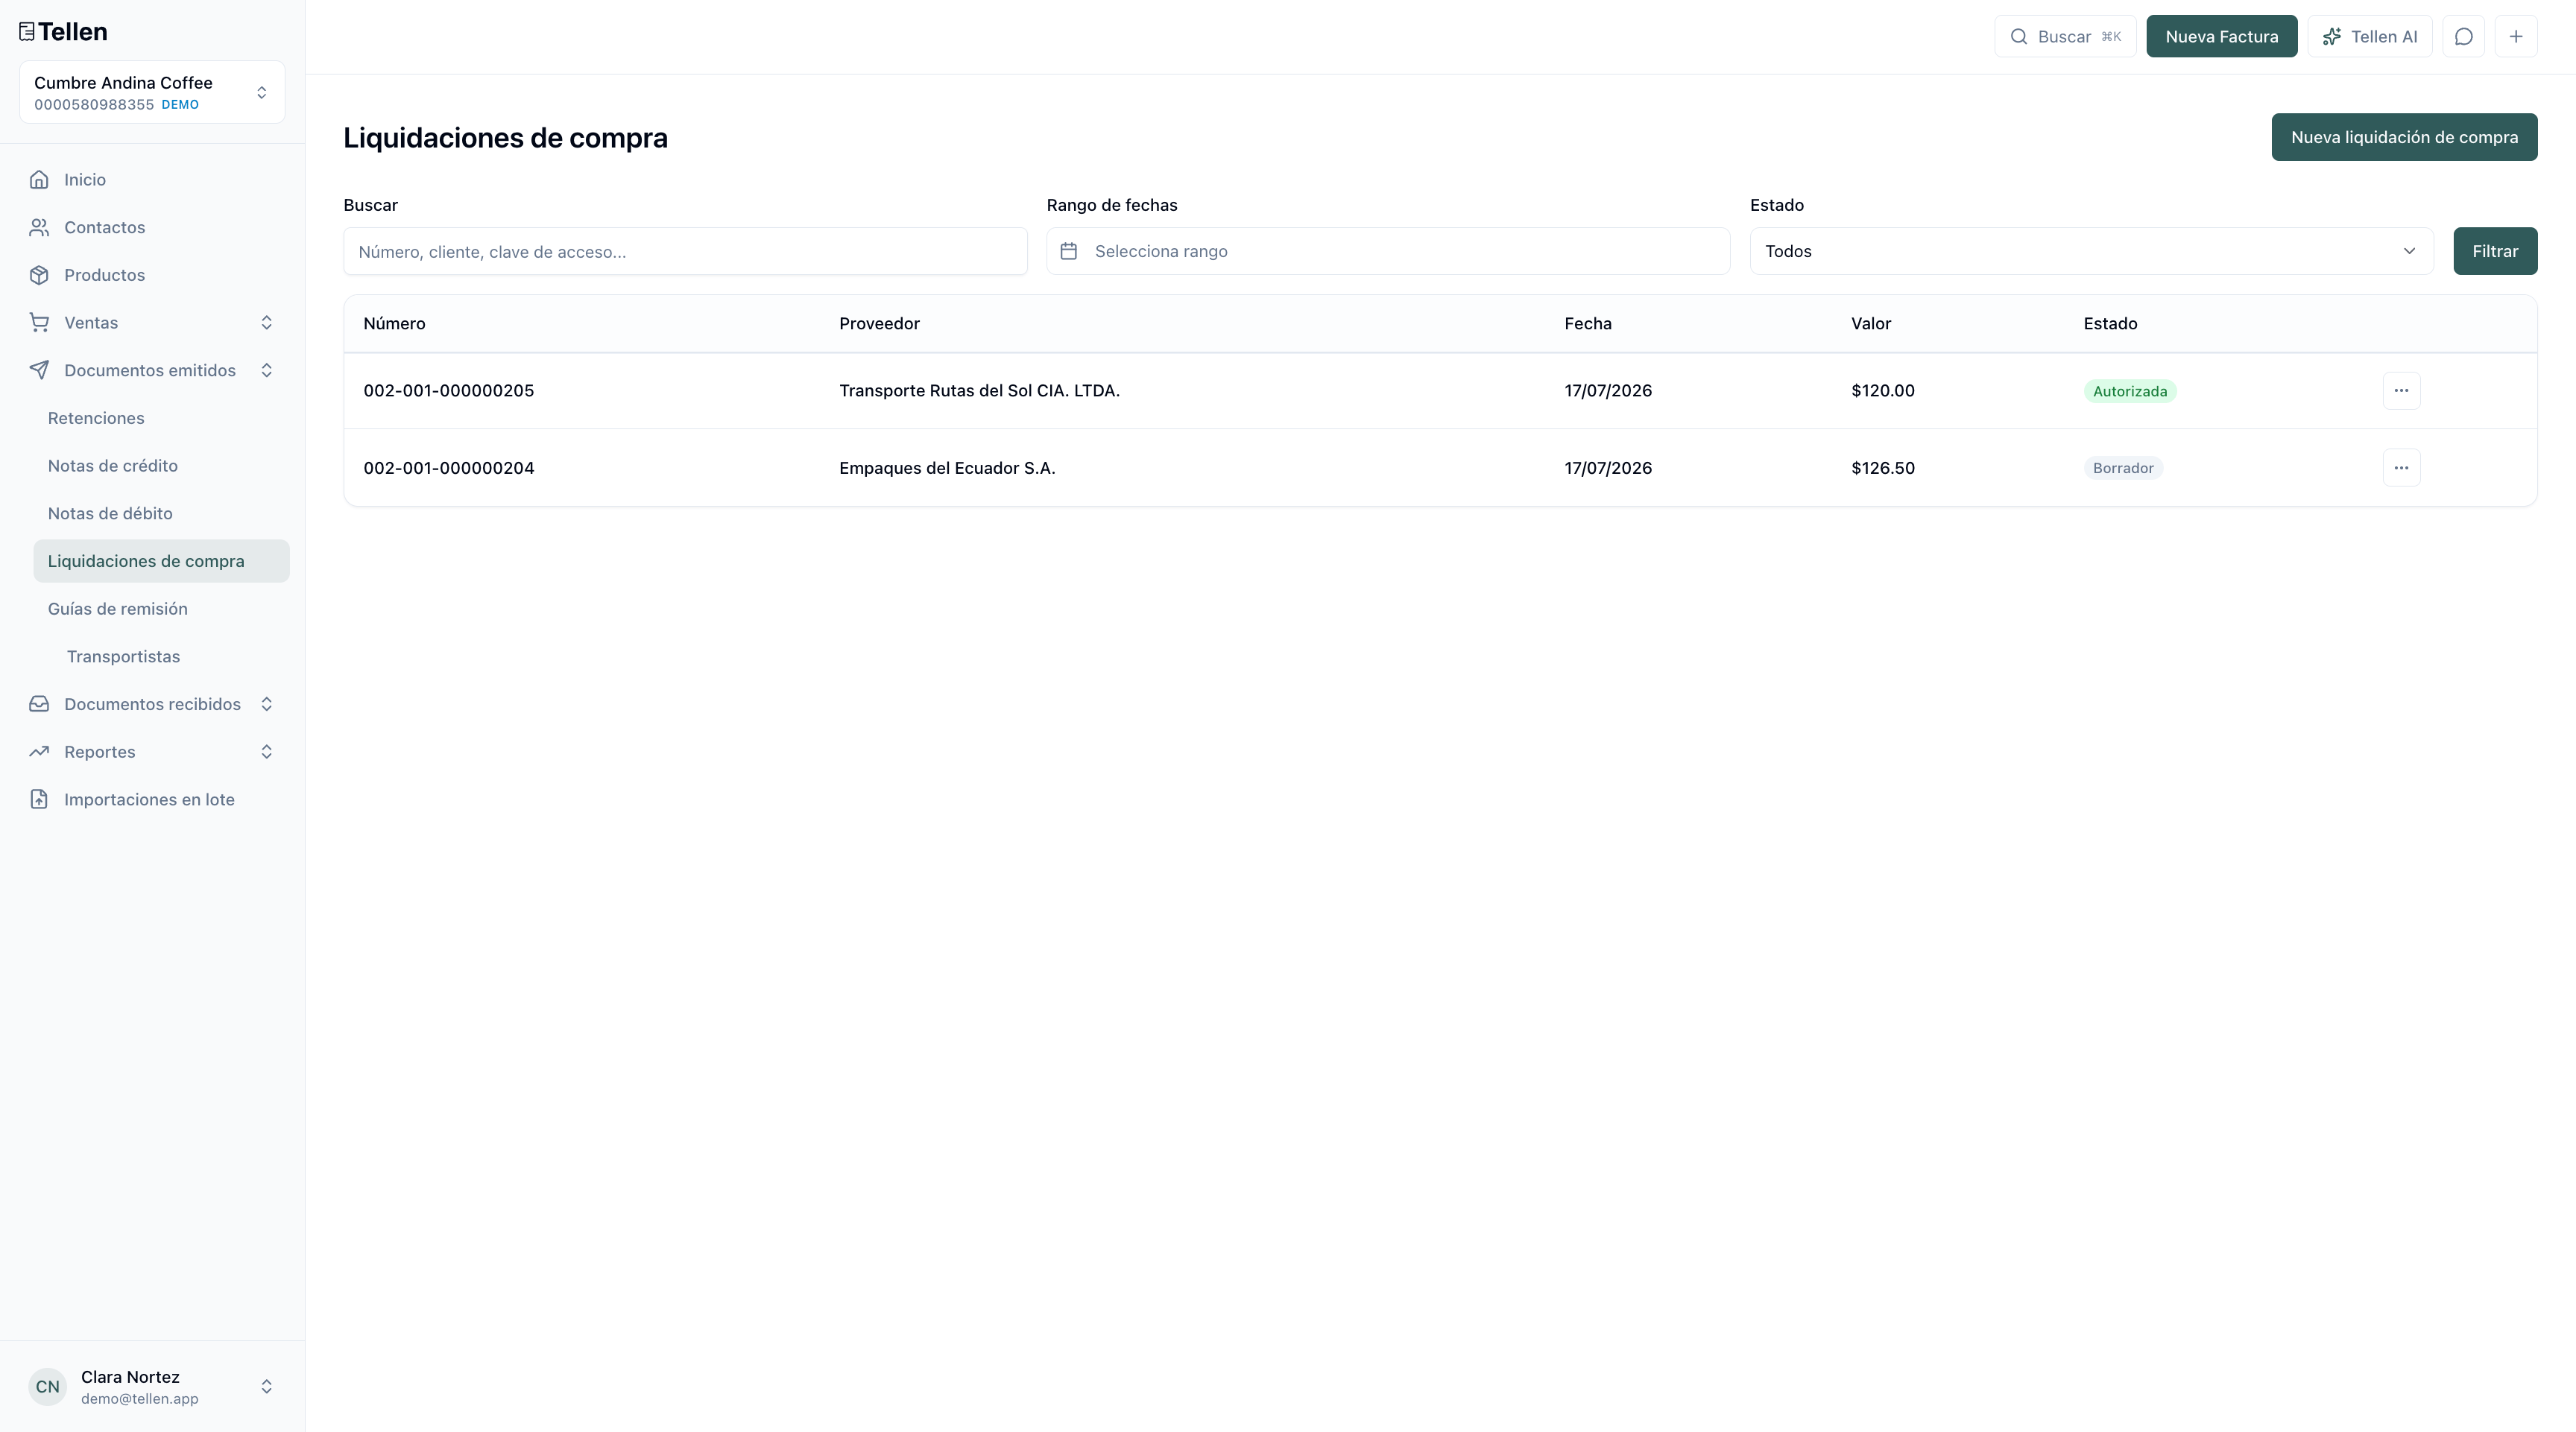Click the calendar icon in date range

pyautogui.click(x=1069, y=251)
